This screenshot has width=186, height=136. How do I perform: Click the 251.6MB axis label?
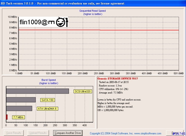coord(99,73)
